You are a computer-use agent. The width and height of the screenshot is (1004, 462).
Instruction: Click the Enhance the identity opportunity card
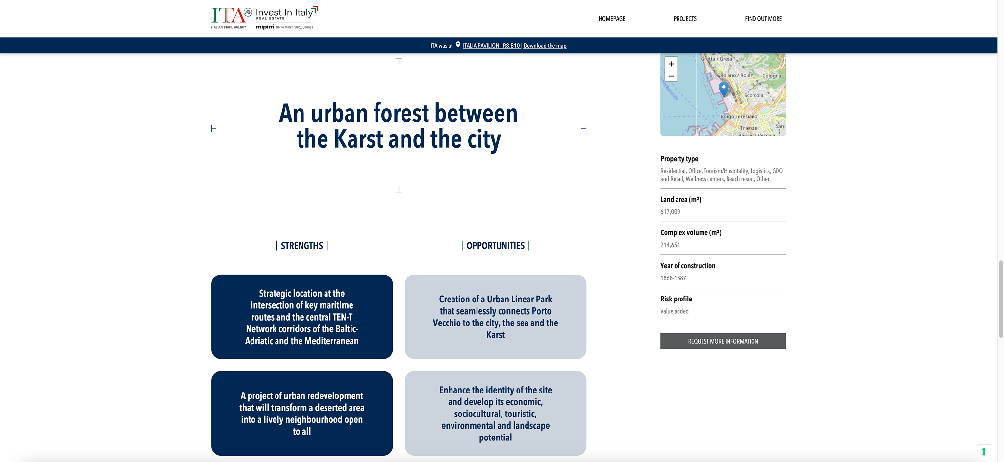click(495, 413)
